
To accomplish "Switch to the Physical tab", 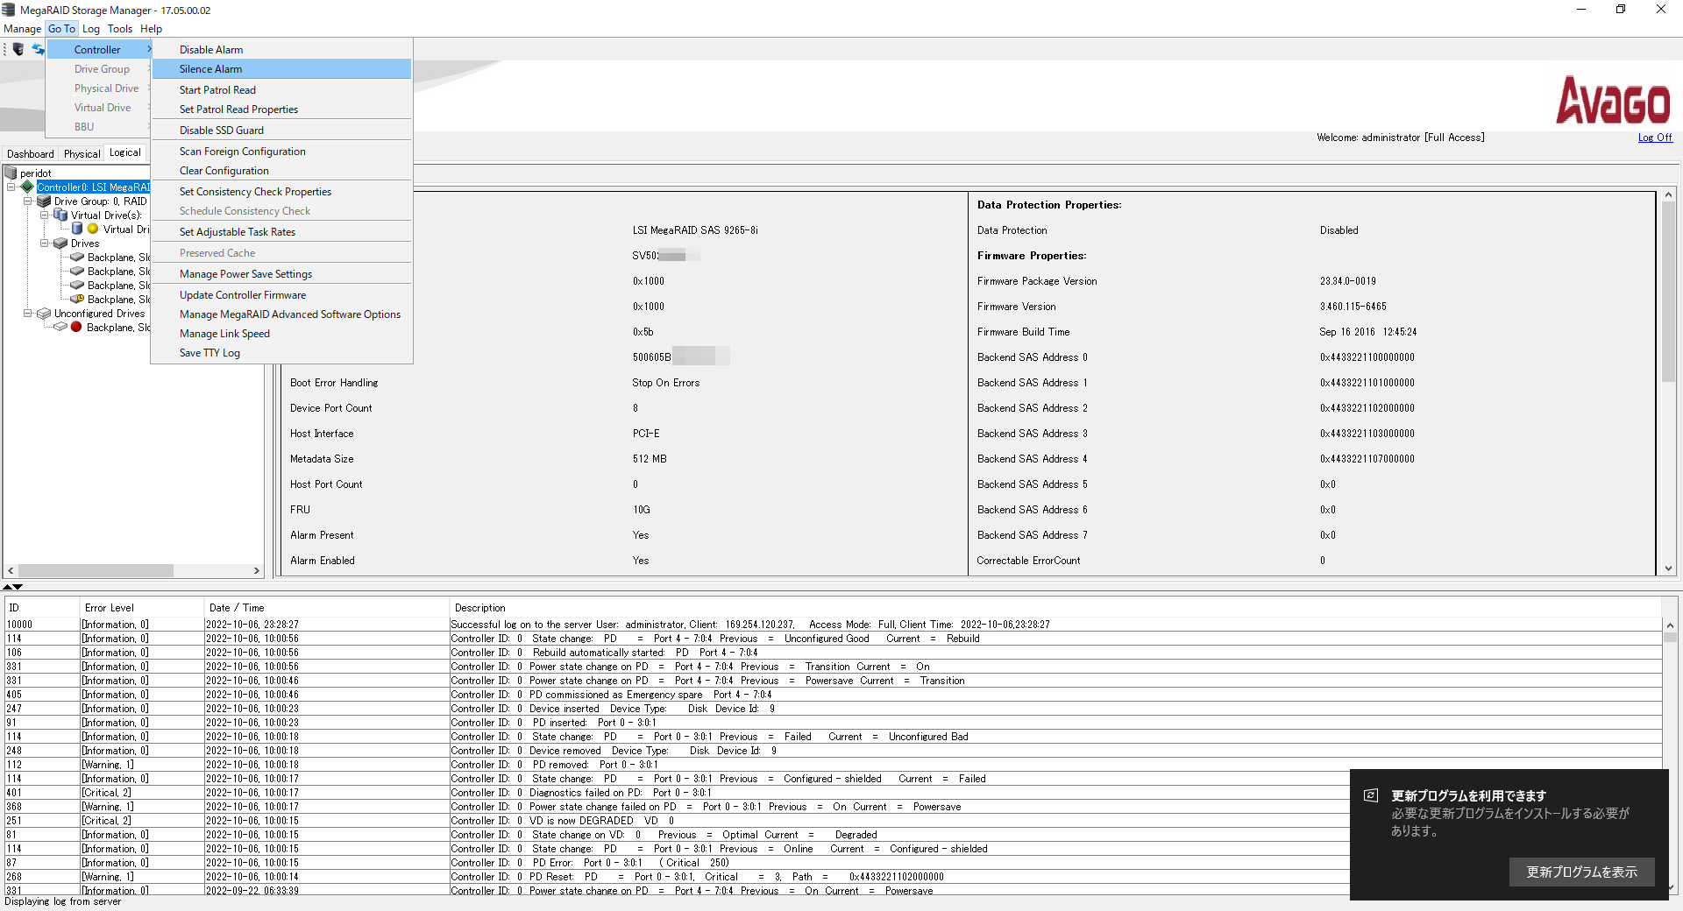I will tap(82, 154).
